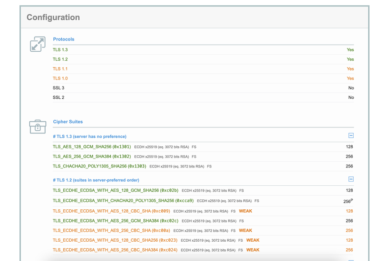Click the 256 bit value for TLS_CHACHA20_POLY1305_SHA256
Image resolution: width=389 pixels, height=261 pixels.
pos(349,166)
